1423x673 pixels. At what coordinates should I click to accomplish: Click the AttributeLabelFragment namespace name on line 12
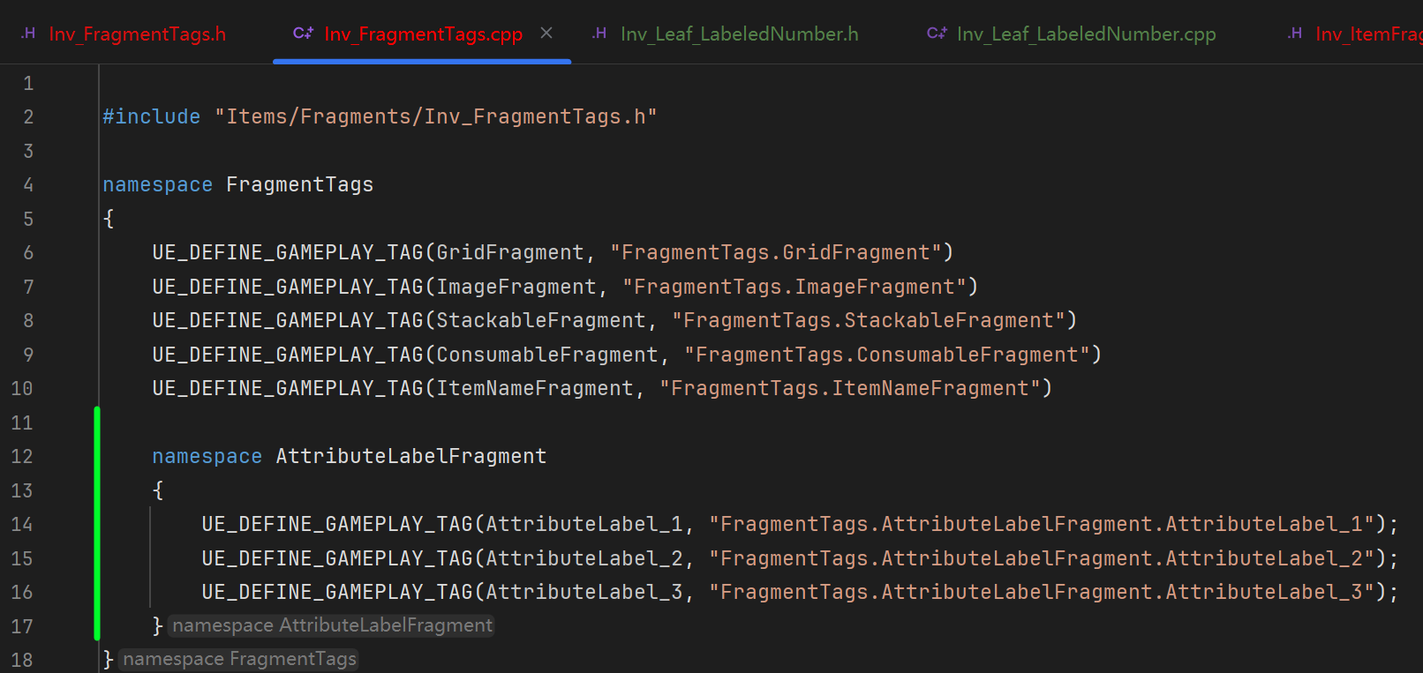[x=410, y=456]
